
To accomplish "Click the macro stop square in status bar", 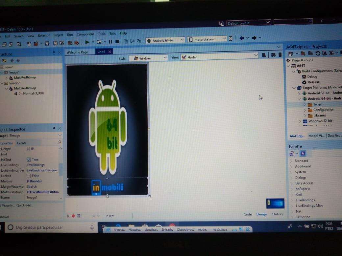I will click(78, 216).
